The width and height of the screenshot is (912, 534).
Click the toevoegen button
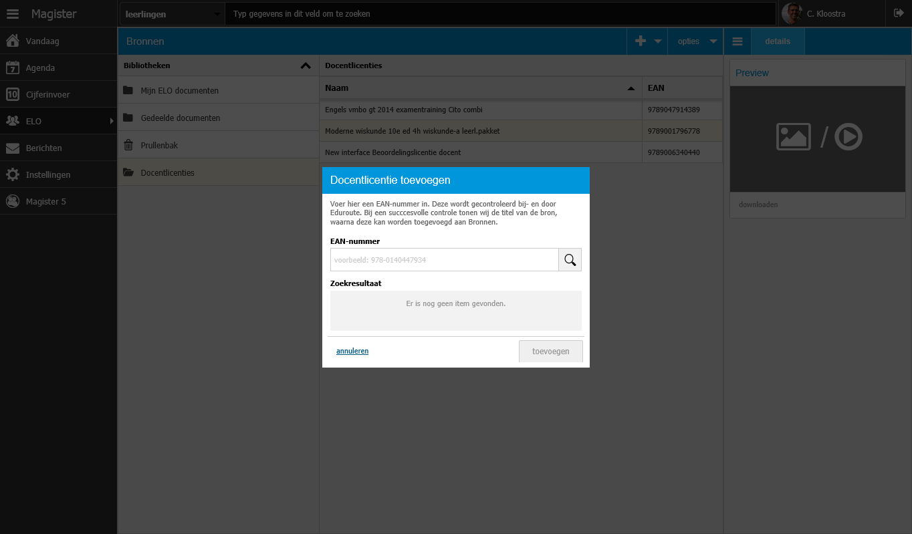click(551, 352)
